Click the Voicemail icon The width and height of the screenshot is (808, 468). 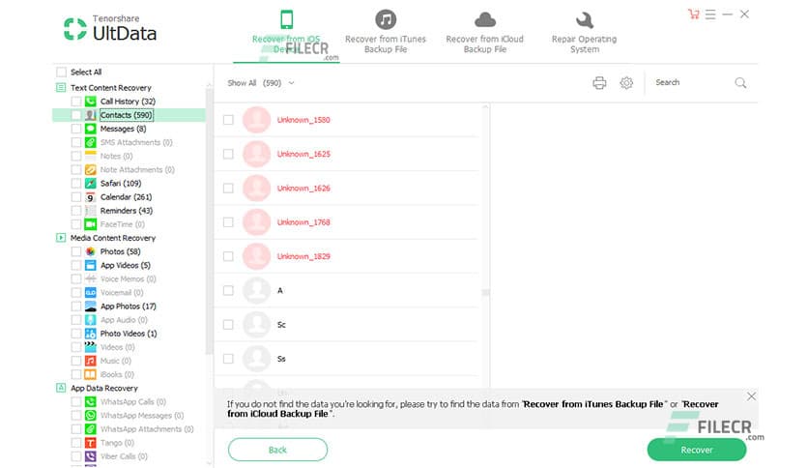(x=90, y=293)
